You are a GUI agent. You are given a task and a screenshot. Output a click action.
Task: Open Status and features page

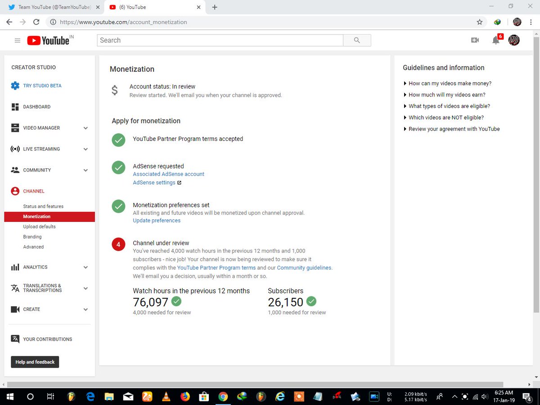click(43, 206)
